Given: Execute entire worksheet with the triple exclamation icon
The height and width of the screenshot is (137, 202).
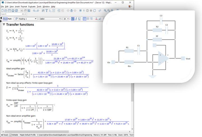Looking at the screenshot, I should [x=81, y=11].
